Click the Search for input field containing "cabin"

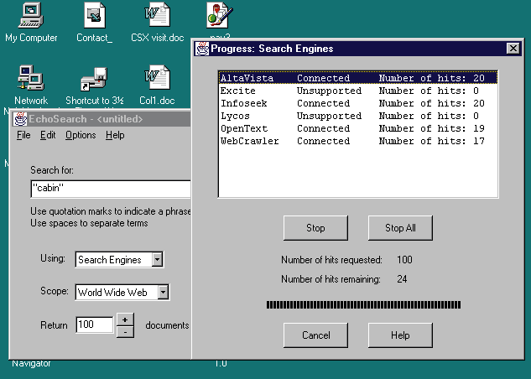pyautogui.click(x=111, y=189)
